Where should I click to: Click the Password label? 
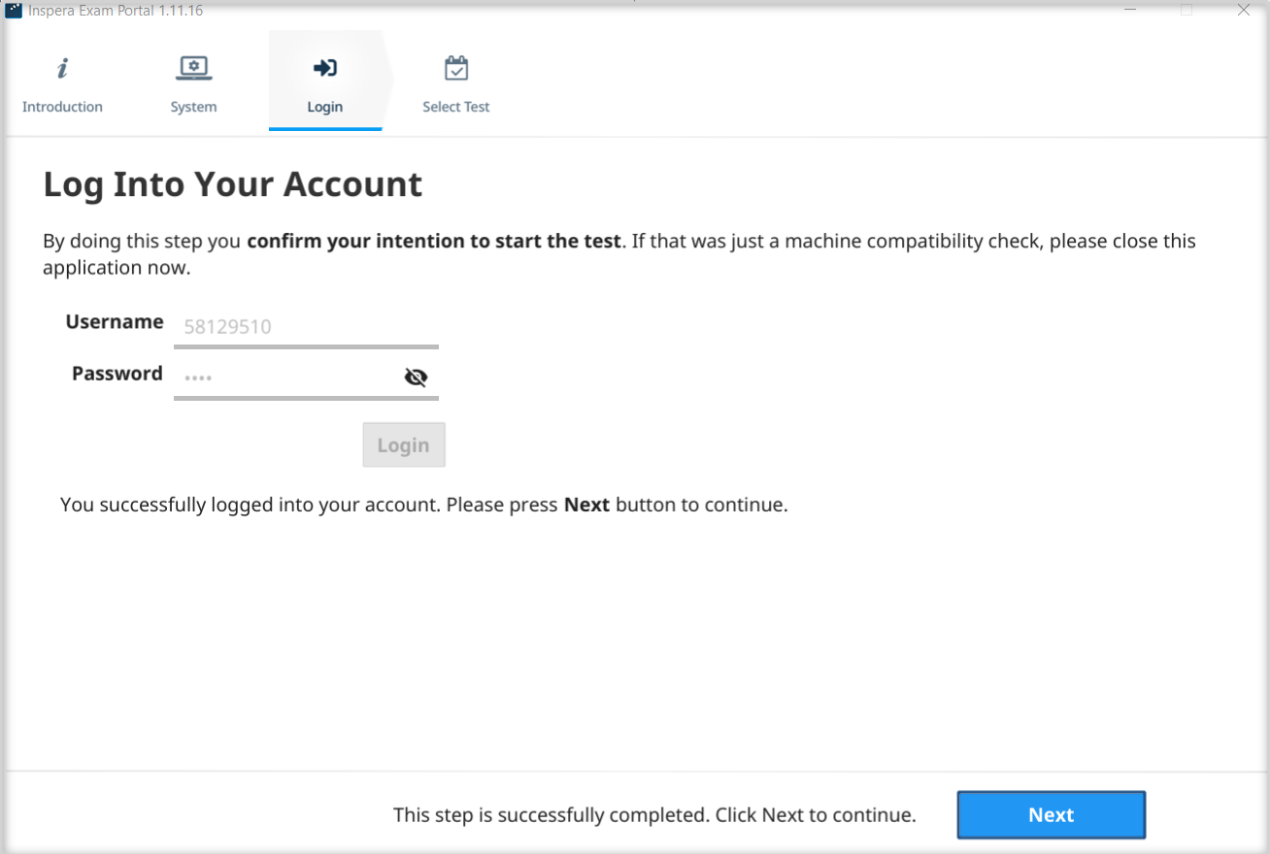117,374
